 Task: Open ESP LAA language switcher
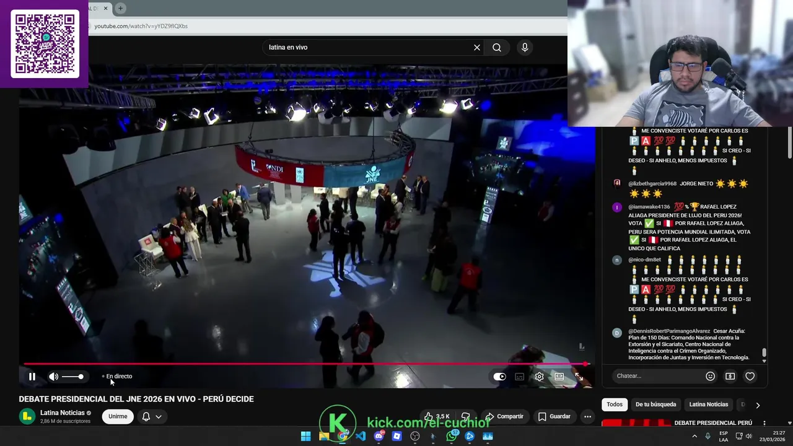point(724,436)
